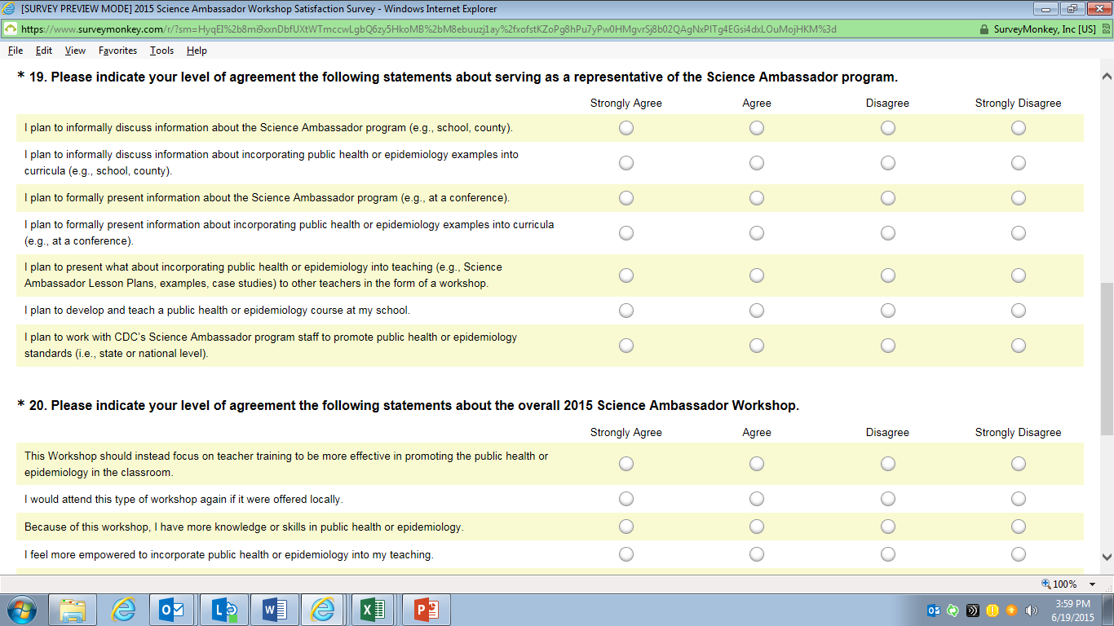Switch to active Internet Explorer taskbar window
The image size is (1114, 626).
[323, 610]
